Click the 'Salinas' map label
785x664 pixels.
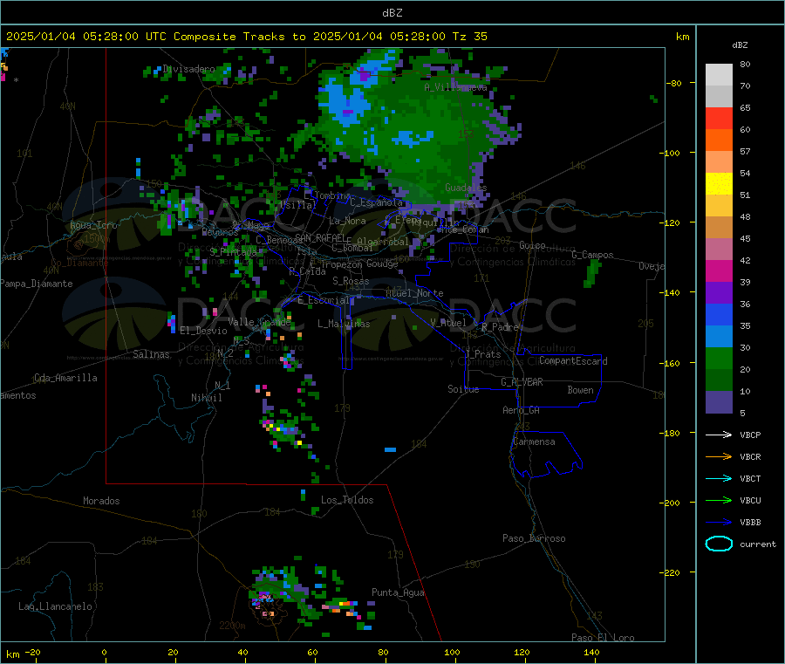point(151,354)
